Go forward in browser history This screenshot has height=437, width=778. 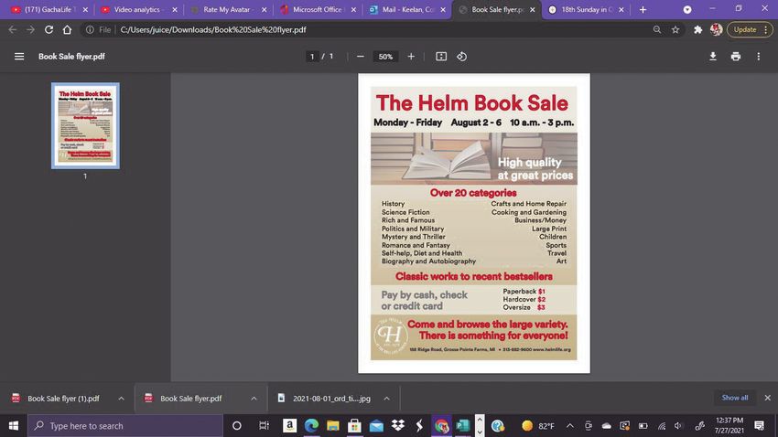[x=31, y=30]
